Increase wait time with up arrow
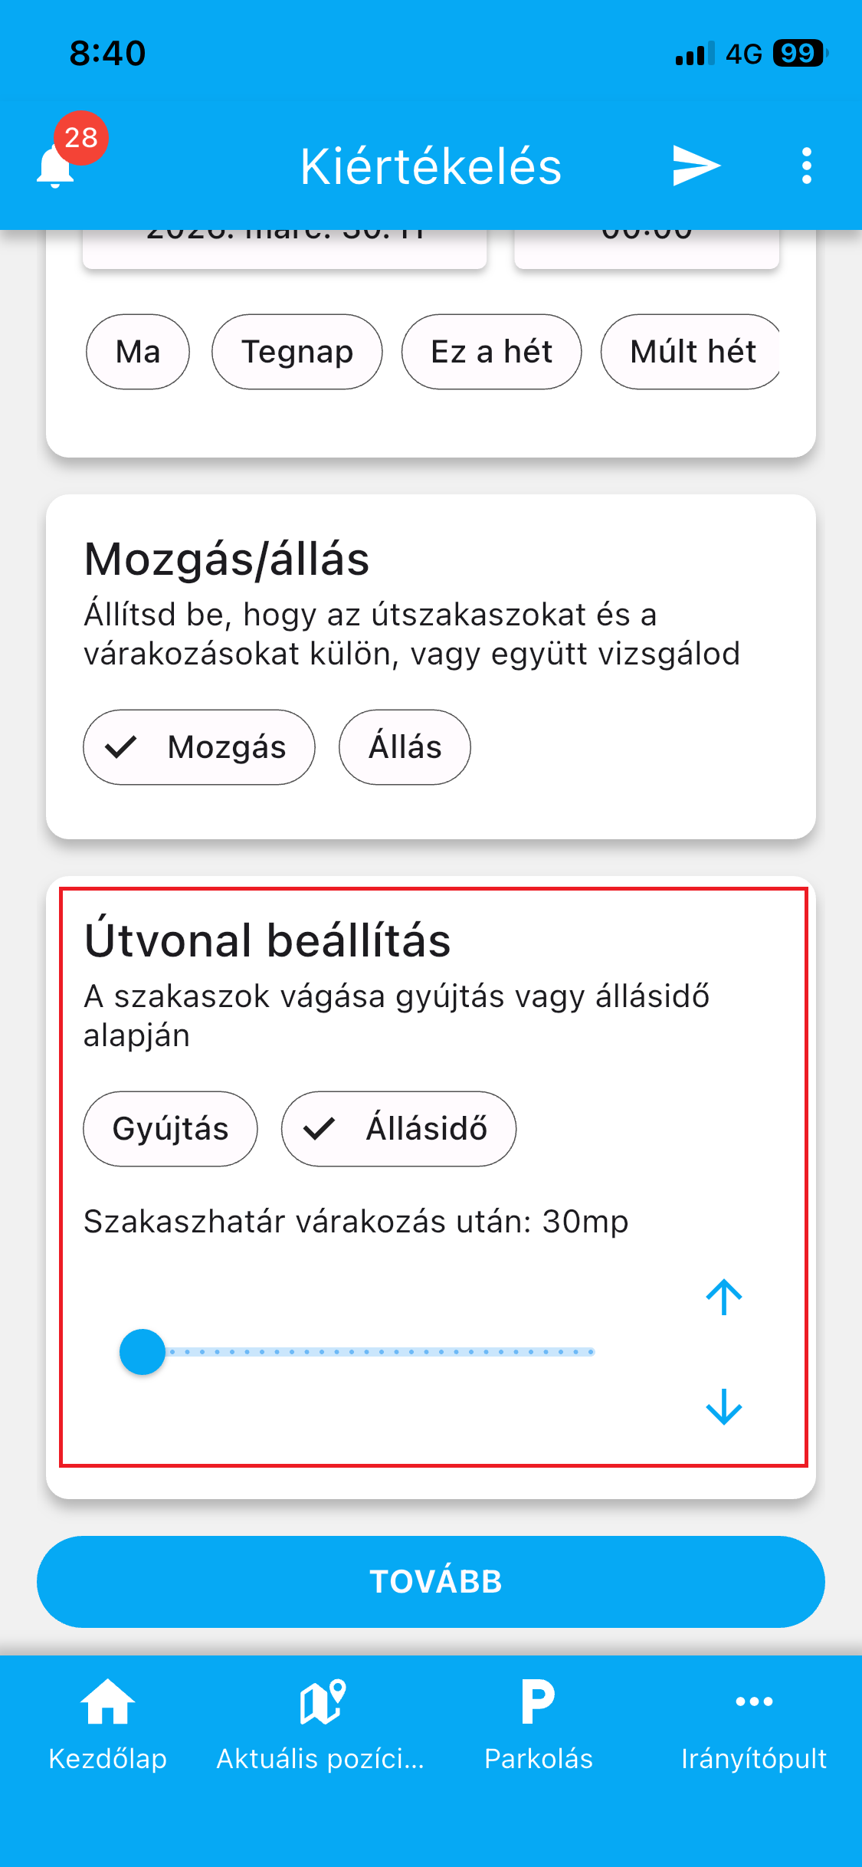The image size is (862, 1867). click(724, 1297)
